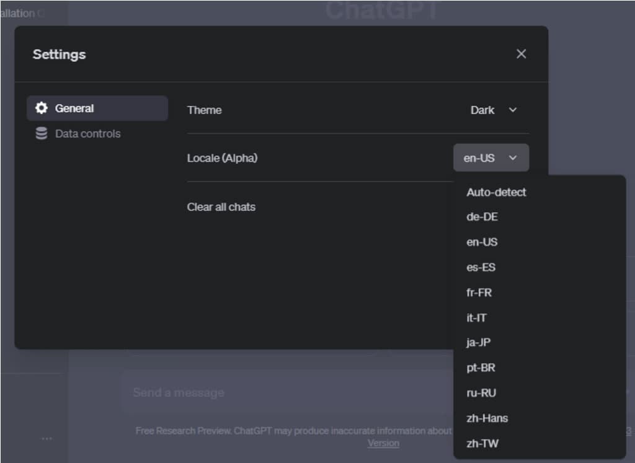Screen dimensions: 635x463
Task: Click the Send a message input field
Action: (288, 392)
